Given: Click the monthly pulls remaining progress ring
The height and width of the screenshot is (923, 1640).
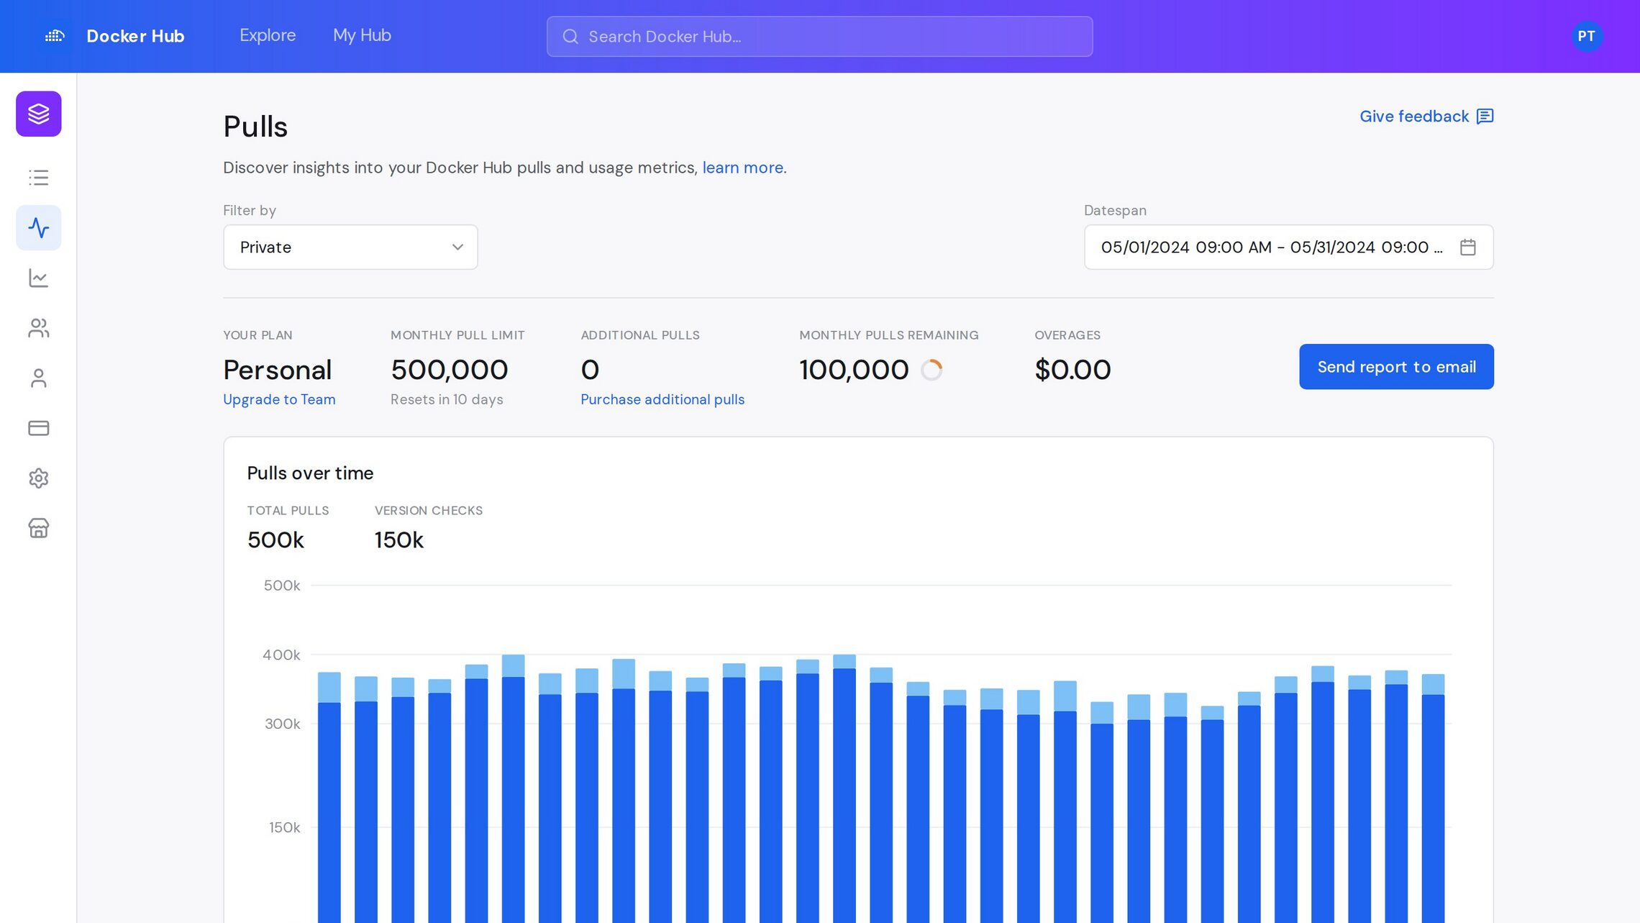Looking at the screenshot, I should tap(931, 370).
